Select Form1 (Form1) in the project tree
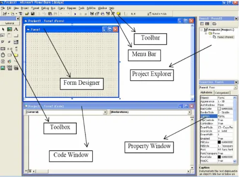This screenshot has height=177, width=239. (225, 37)
